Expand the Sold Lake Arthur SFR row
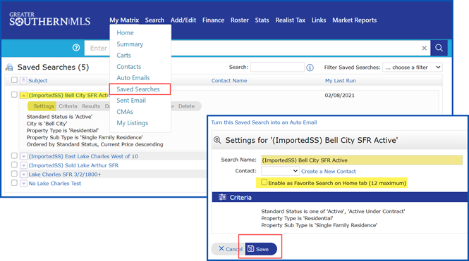The height and width of the screenshot is (261, 469). (x=24, y=165)
